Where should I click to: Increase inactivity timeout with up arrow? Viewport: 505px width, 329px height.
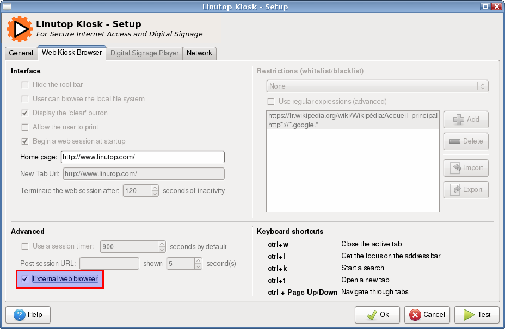(155, 188)
